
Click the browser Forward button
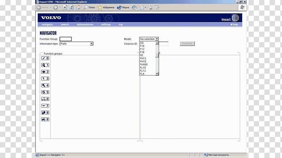55,7
